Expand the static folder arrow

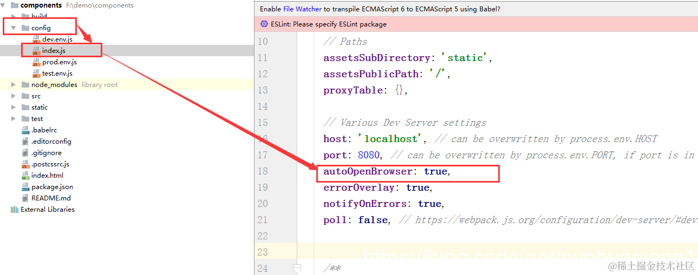(x=14, y=108)
